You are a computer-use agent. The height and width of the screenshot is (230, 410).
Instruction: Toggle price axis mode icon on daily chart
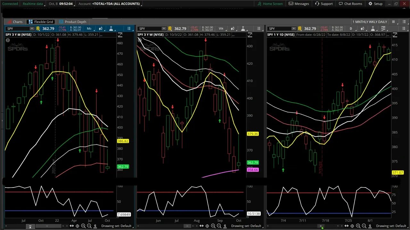(x=395, y=34)
